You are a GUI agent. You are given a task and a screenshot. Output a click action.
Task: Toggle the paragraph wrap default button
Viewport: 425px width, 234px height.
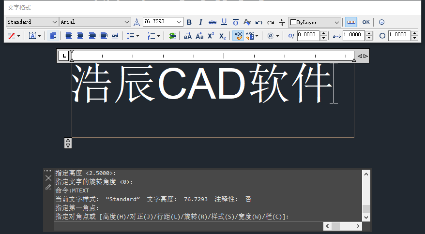coord(53,36)
